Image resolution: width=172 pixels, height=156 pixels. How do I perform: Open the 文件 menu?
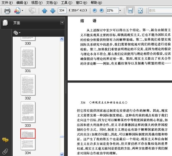(7, 3)
